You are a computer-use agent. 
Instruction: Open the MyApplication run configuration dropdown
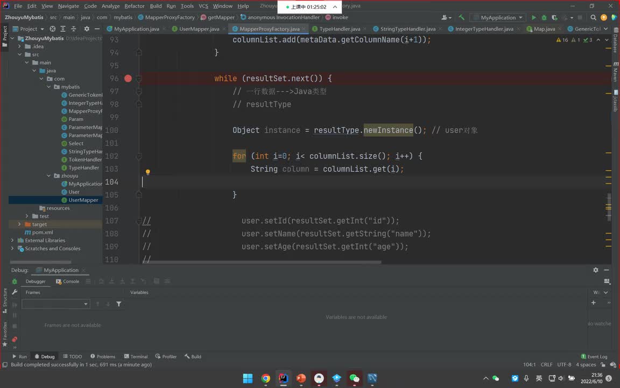pyautogui.click(x=498, y=17)
